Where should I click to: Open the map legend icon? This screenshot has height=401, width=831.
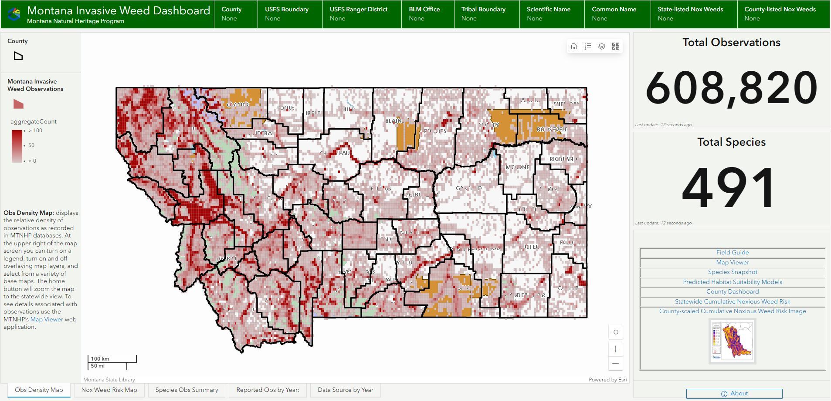click(x=588, y=46)
